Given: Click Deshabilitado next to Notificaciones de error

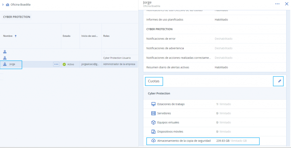Looking at the screenshot, I should [223, 39].
